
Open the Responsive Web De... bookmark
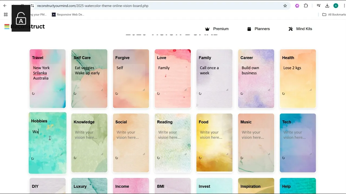pos(68,15)
